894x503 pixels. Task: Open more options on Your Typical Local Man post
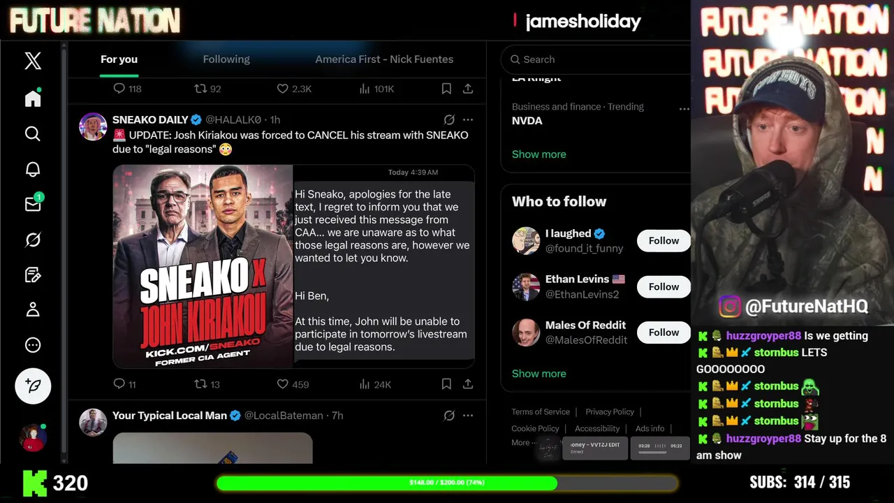(468, 416)
